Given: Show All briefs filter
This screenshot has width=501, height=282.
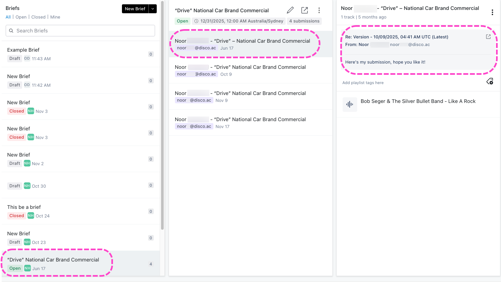Looking at the screenshot, I should click(x=8, y=17).
